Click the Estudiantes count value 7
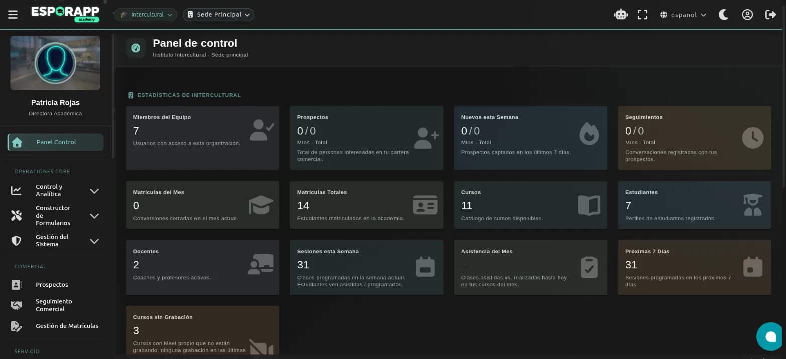 pyautogui.click(x=628, y=206)
